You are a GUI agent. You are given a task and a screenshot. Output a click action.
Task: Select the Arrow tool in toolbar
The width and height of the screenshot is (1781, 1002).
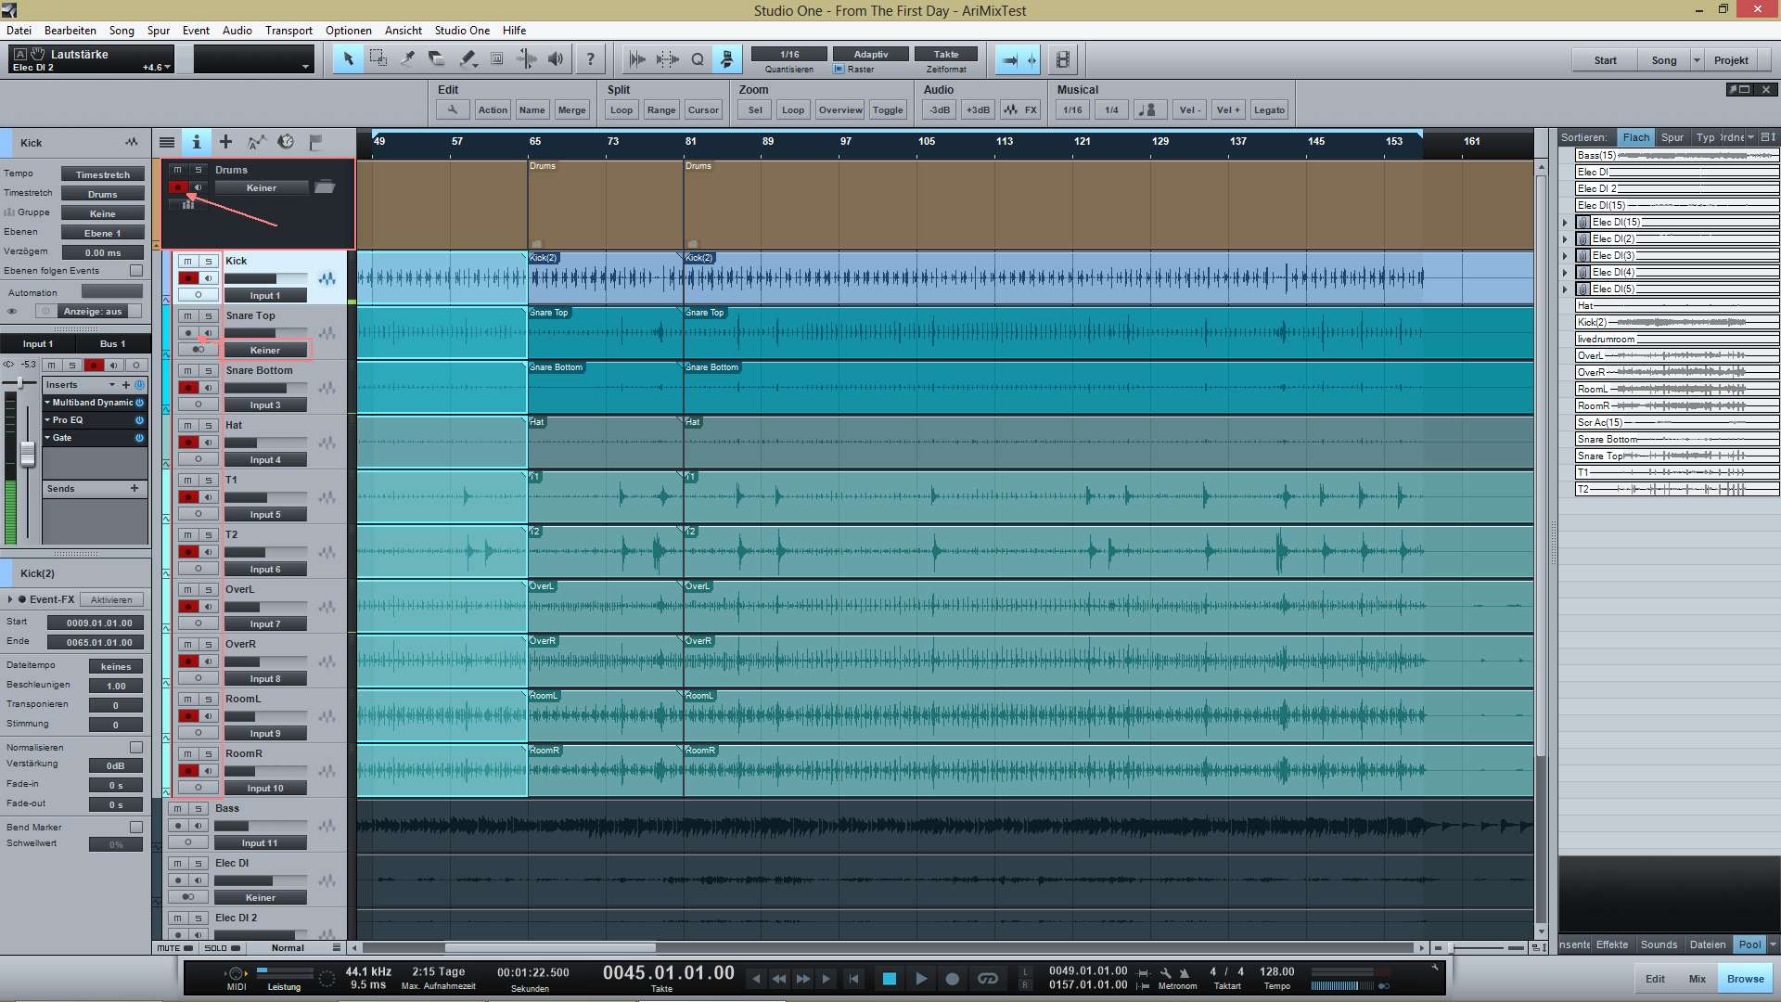(x=348, y=59)
